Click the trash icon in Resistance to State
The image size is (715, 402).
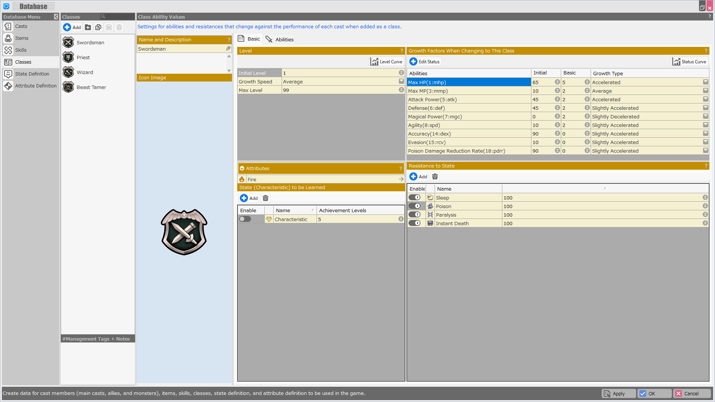pyautogui.click(x=435, y=177)
